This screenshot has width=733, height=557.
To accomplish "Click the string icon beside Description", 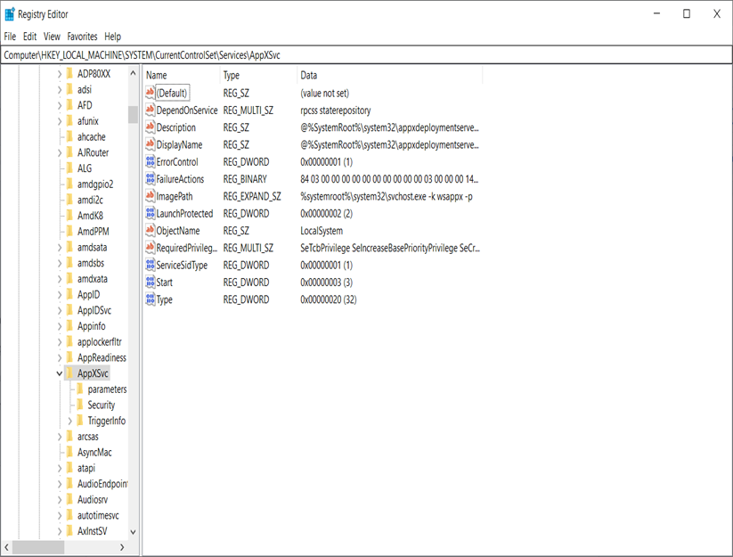I will [150, 127].
